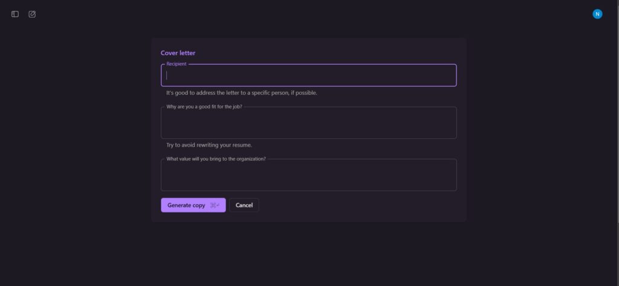Click the Cancel button
Screen dimensions: 619x286
(244, 205)
